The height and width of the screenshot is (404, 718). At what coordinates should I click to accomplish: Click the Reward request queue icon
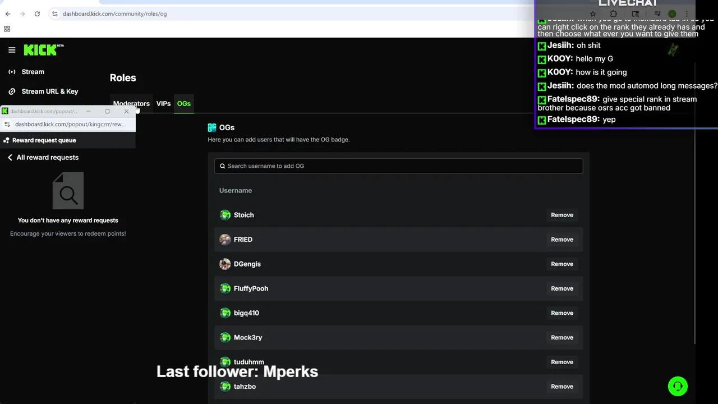pyautogui.click(x=6, y=140)
